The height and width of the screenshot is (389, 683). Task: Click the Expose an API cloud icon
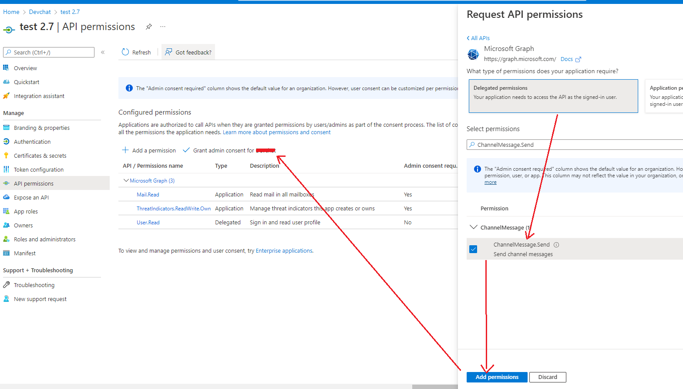coord(6,197)
